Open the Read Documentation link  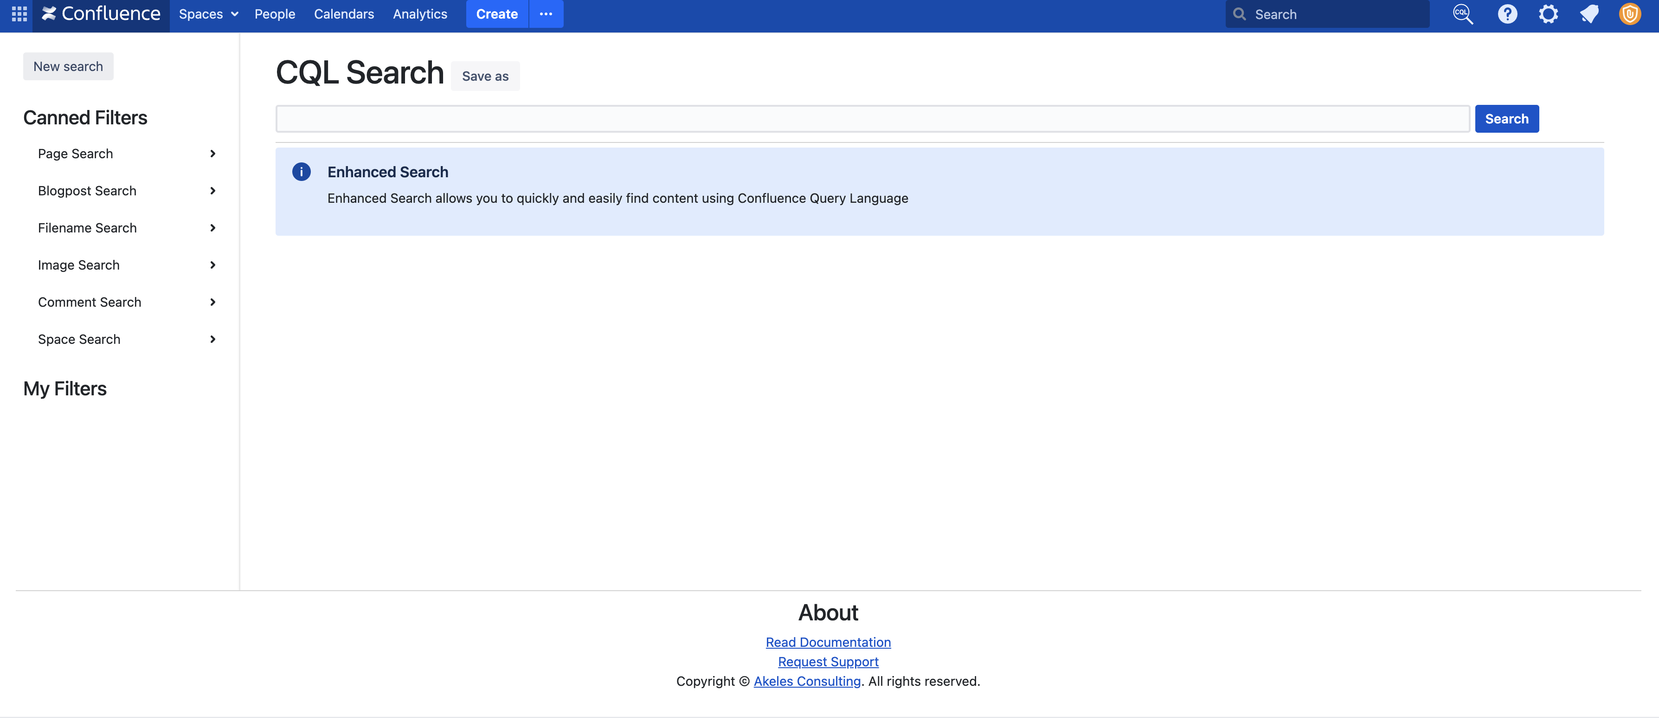(828, 642)
